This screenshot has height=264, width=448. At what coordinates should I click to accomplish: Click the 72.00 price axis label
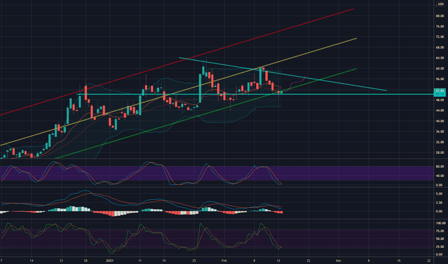tap(440, 37)
